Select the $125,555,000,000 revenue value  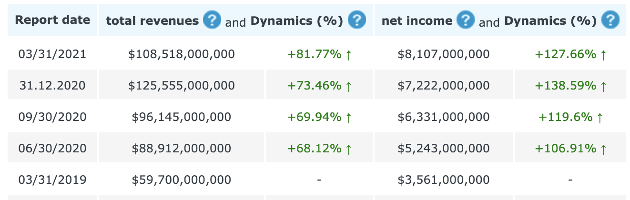coord(182,86)
